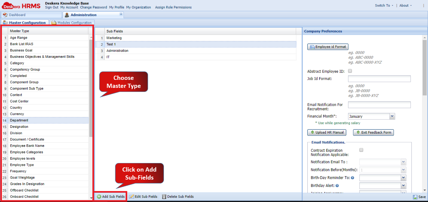Check Contract Expiration Notification Applicable
Viewport: 428px width, 202px height.
pos(361,150)
